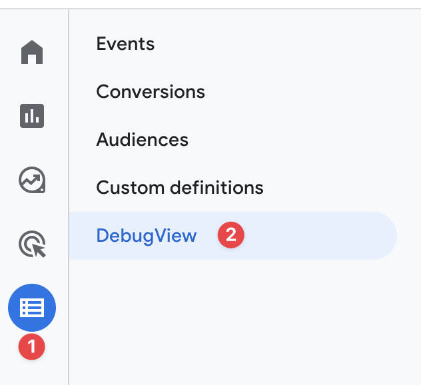The image size is (421, 385).
Task: Click the word "definitions" in Custom definitions
Action: pos(217,187)
